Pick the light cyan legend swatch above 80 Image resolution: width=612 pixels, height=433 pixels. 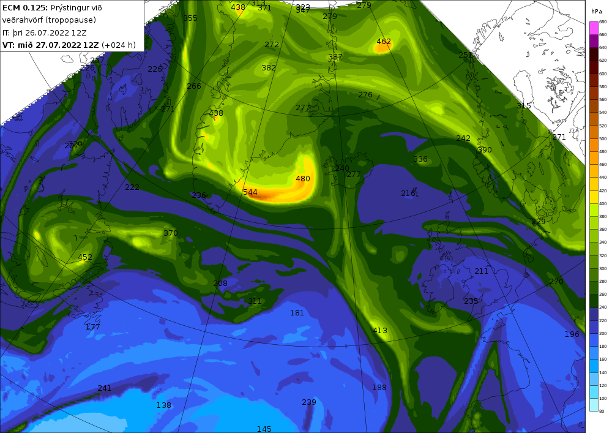594,405
